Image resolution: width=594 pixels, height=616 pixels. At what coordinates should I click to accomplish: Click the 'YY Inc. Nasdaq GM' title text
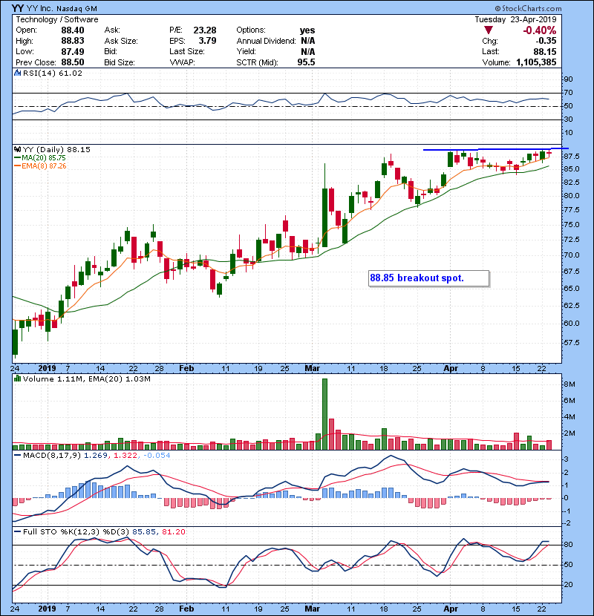tap(62, 9)
